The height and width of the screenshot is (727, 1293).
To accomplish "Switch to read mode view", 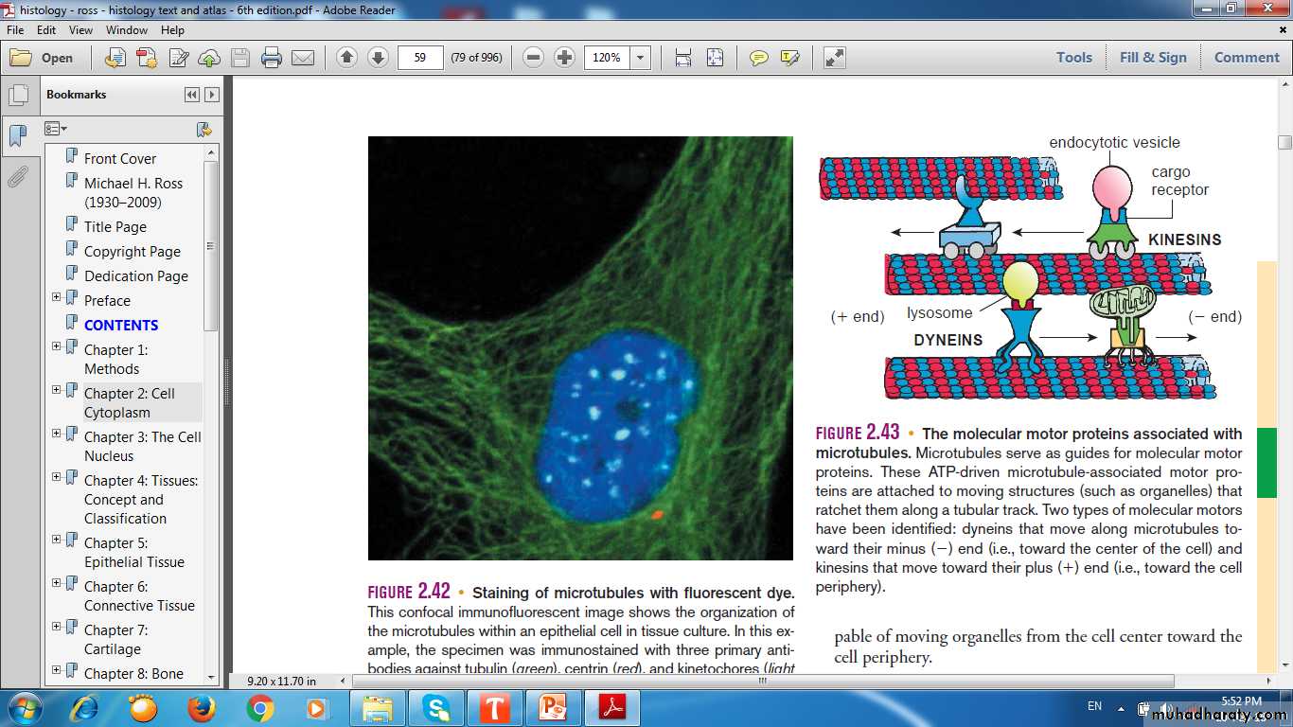I will [x=834, y=58].
